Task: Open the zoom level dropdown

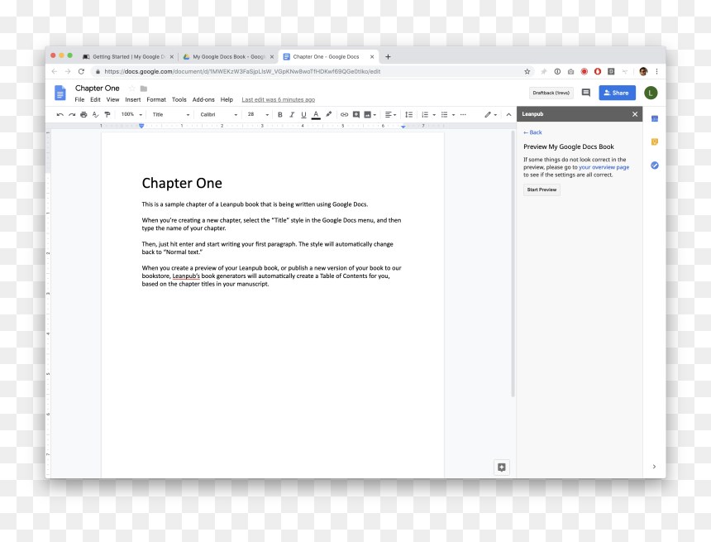Action: click(x=131, y=115)
